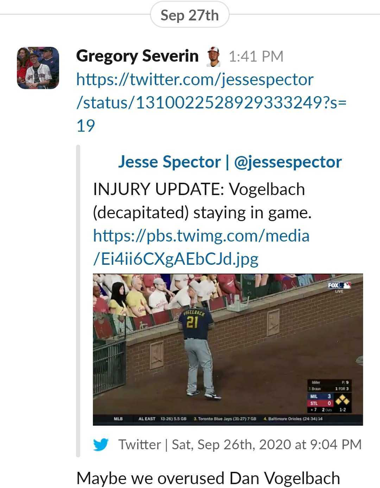Click the 'Twitter' source label in footer

140,445
